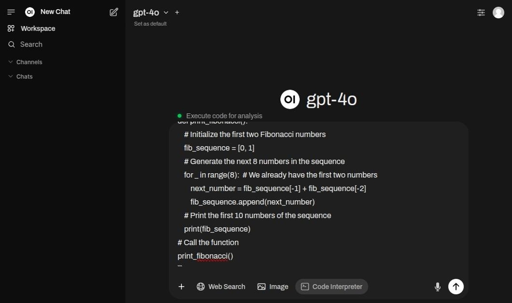This screenshot has width=512, height=303.
Task: Toggle the Code Interpreter option
Action: point(331,287)
